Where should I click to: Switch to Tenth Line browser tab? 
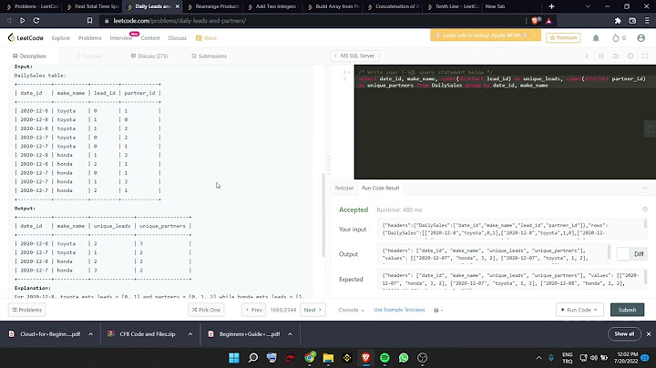453,6
